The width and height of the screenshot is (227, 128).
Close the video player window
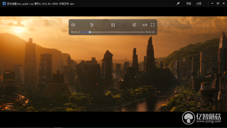pyautogui.click(x=223, y=3)
